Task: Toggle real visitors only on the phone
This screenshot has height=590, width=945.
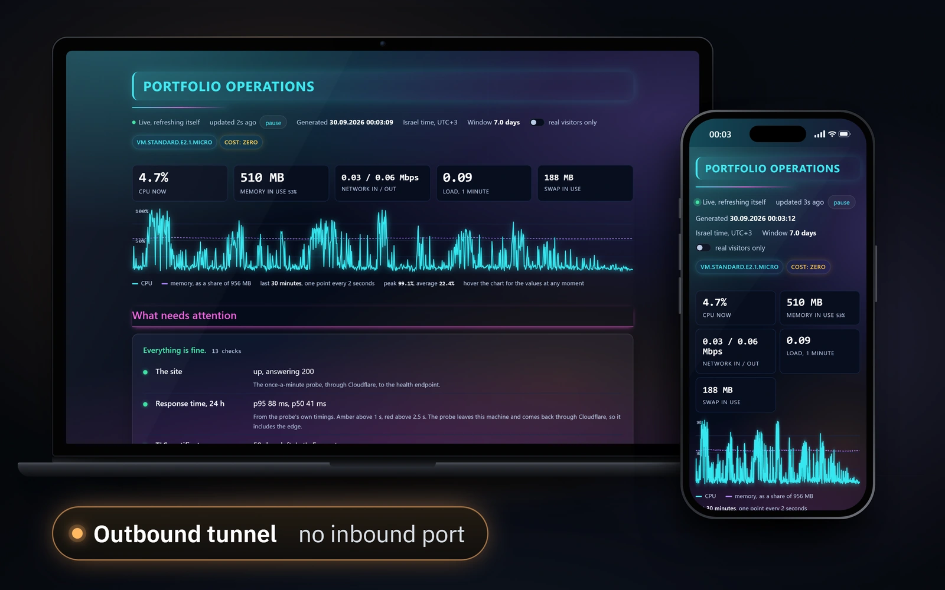Action: point(703,248)
